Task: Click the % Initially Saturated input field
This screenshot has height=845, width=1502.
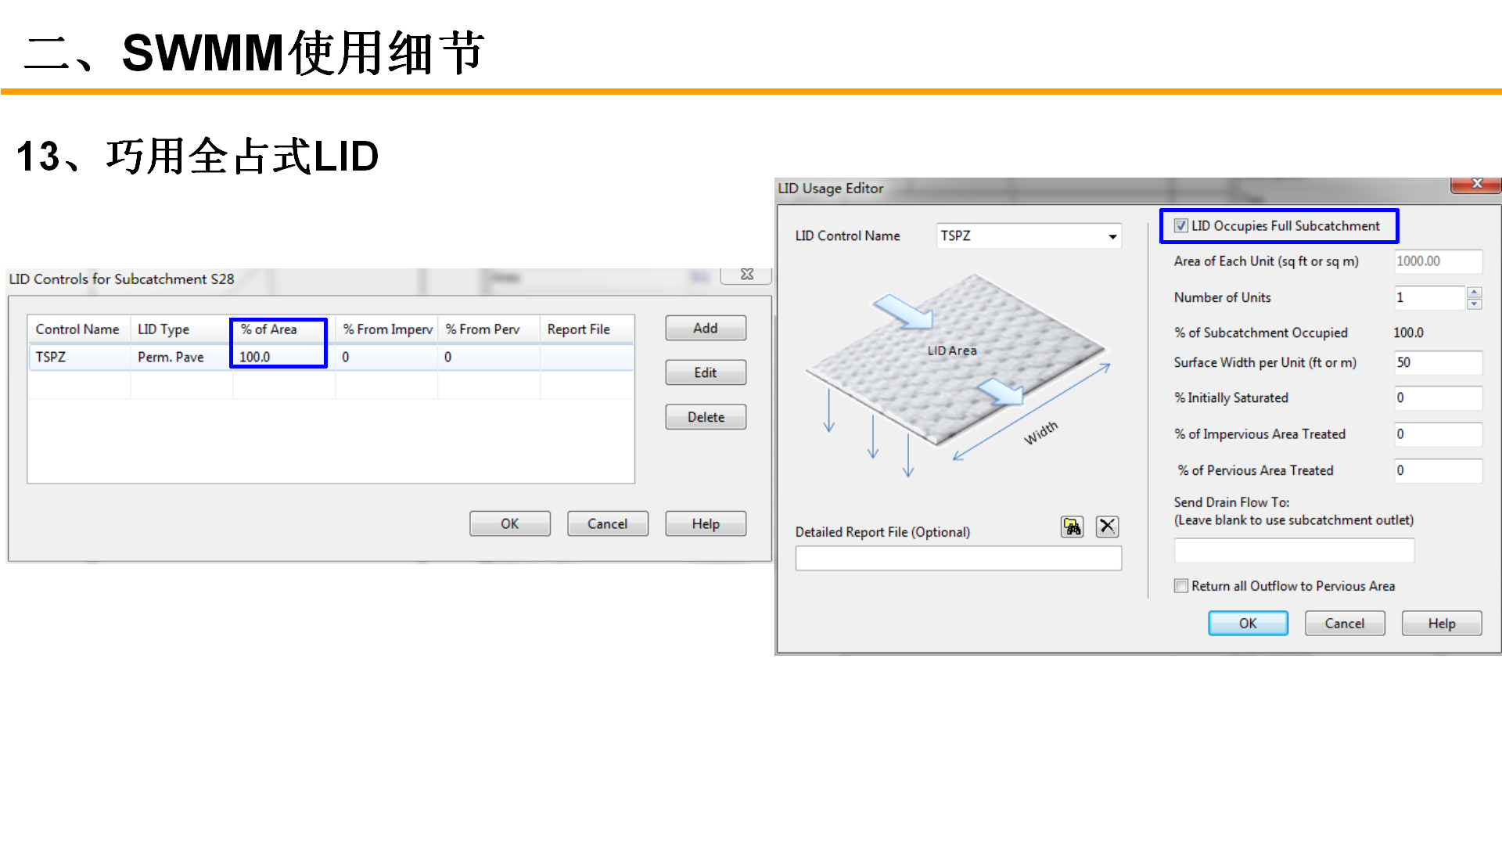Action: pos(1437,398)
